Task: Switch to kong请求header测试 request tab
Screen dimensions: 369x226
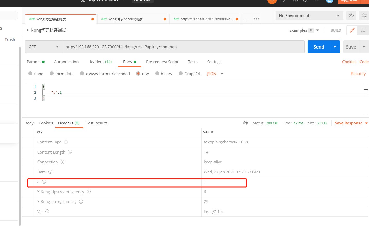Action: click(133, 19)
